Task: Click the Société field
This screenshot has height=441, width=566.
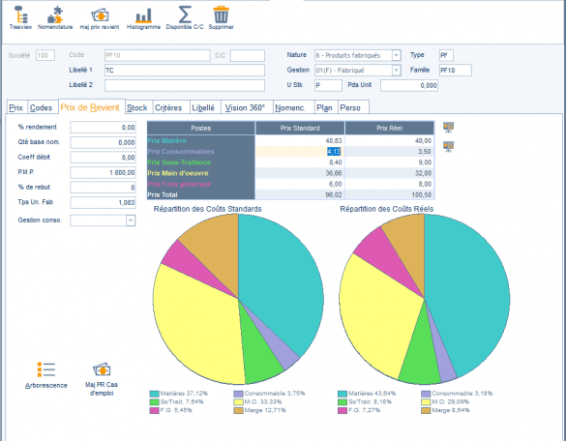Action: pos(45,55)
